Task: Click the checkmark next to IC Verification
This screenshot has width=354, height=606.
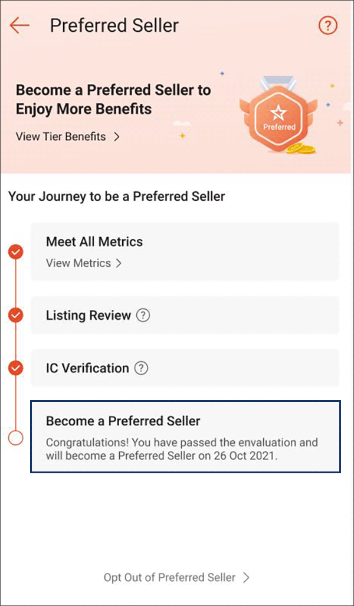Action: click(x=15, y=368)
